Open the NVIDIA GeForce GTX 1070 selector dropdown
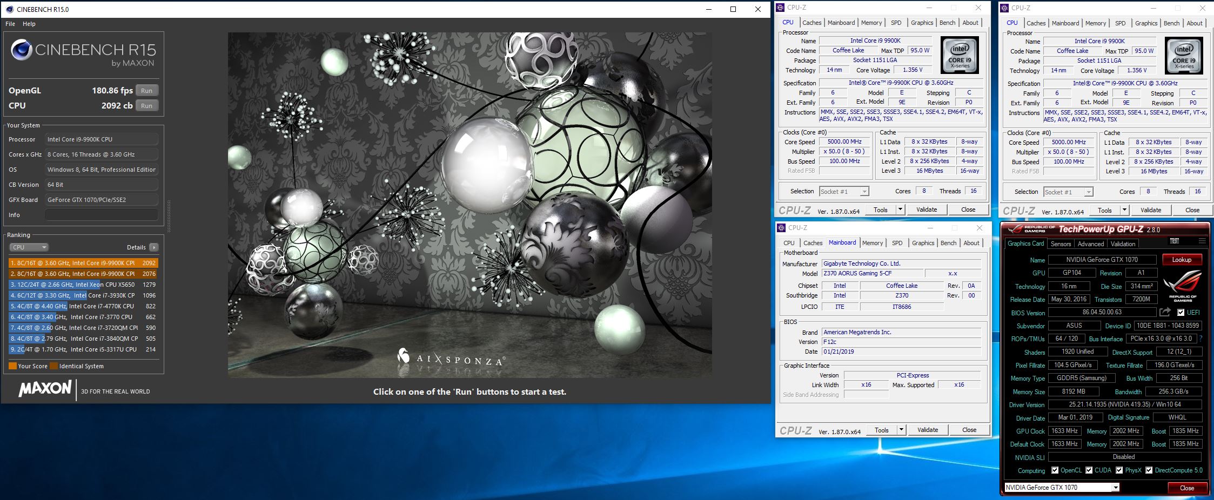This screenshot has height=500, width=1214. click(x=1116, y=488)
